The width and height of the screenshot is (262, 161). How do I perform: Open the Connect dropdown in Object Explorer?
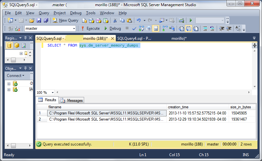[x=16, y=76]
